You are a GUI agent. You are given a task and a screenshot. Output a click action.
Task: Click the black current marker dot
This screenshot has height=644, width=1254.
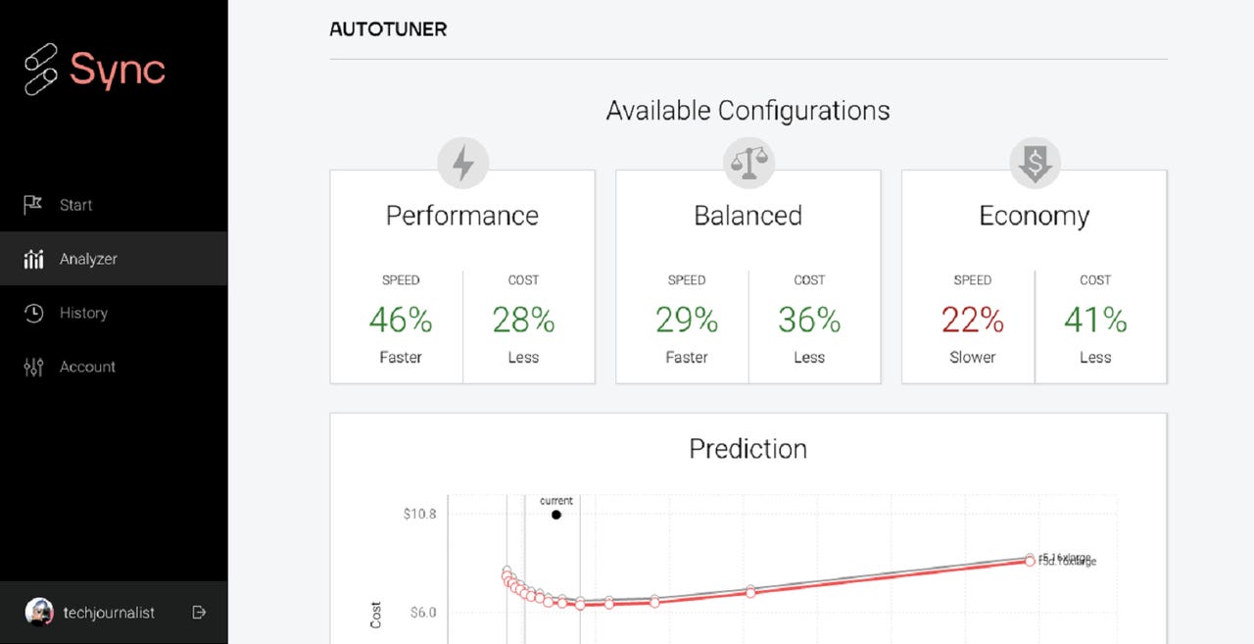[x=556, y=514]
